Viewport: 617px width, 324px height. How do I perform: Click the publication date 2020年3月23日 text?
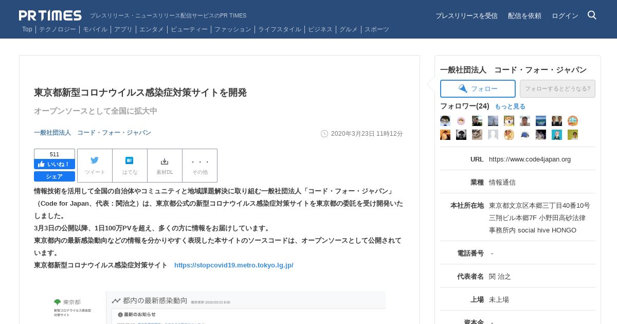(x=367, y=134)
